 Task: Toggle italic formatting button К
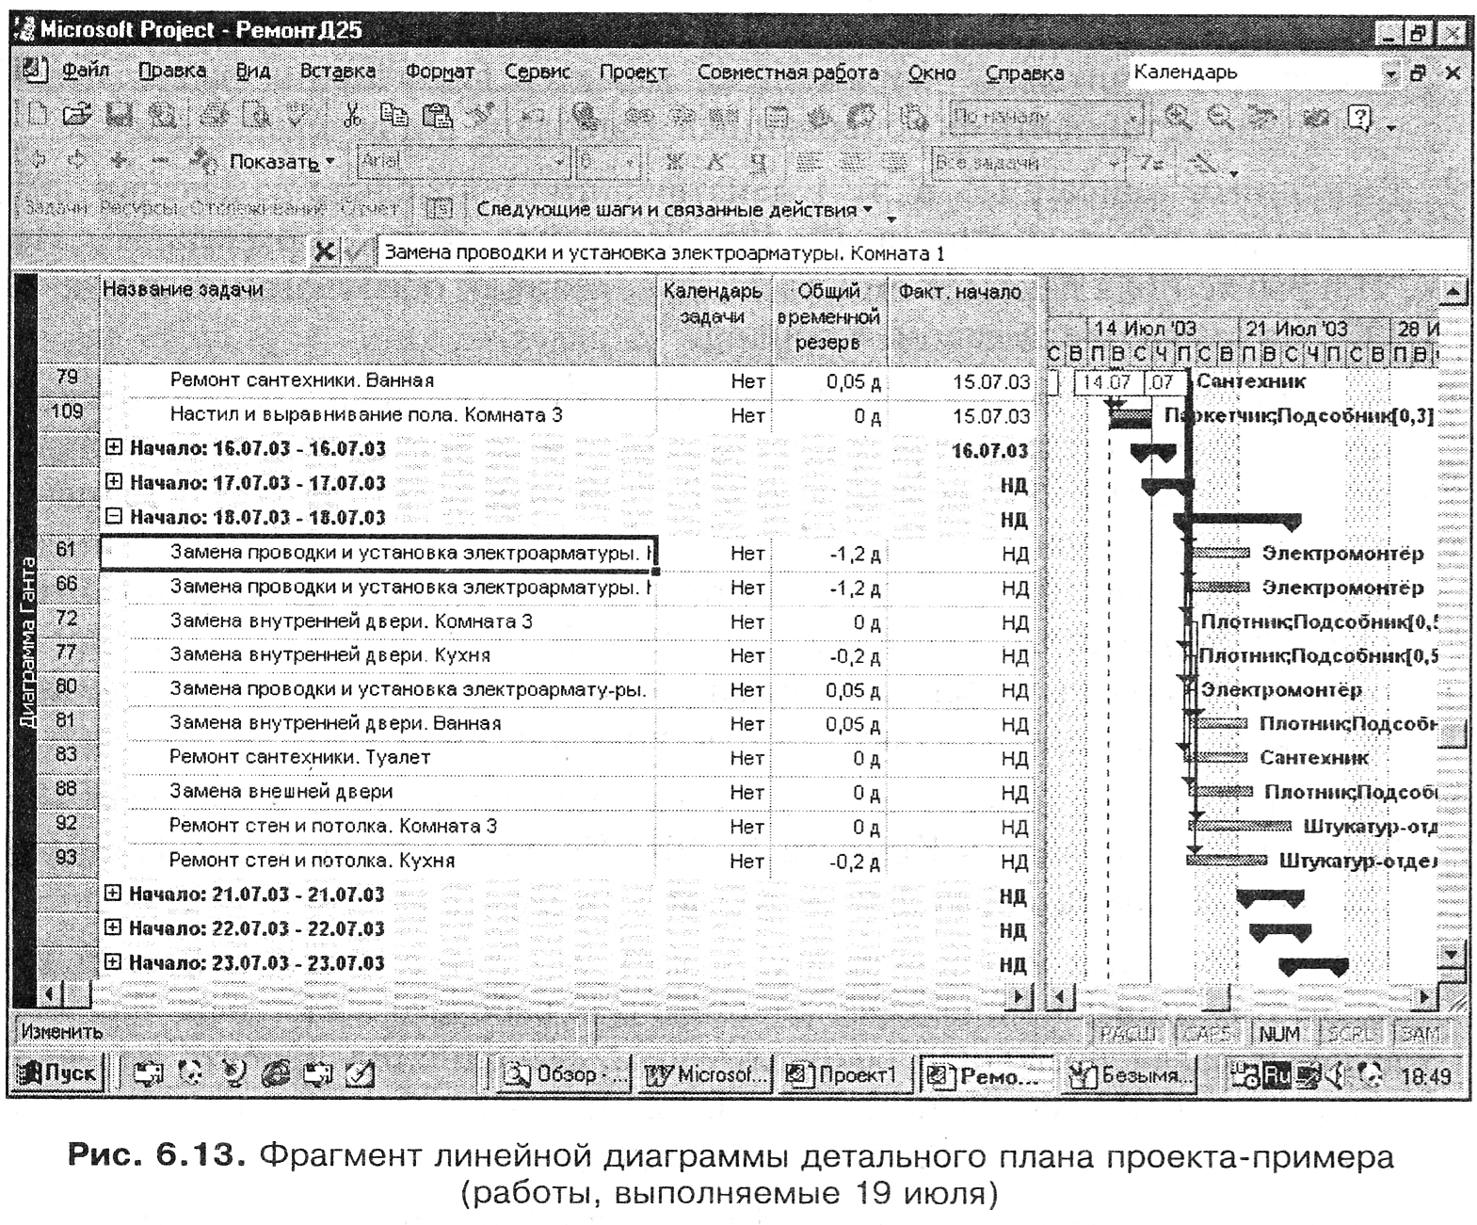pos(716,162)
